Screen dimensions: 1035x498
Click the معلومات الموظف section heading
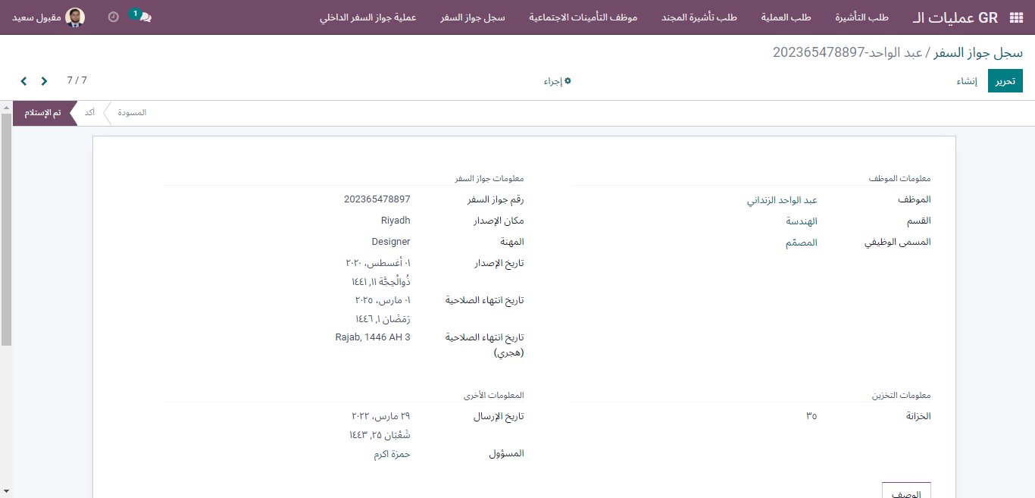pyautogui.click(x=899, y=179)
